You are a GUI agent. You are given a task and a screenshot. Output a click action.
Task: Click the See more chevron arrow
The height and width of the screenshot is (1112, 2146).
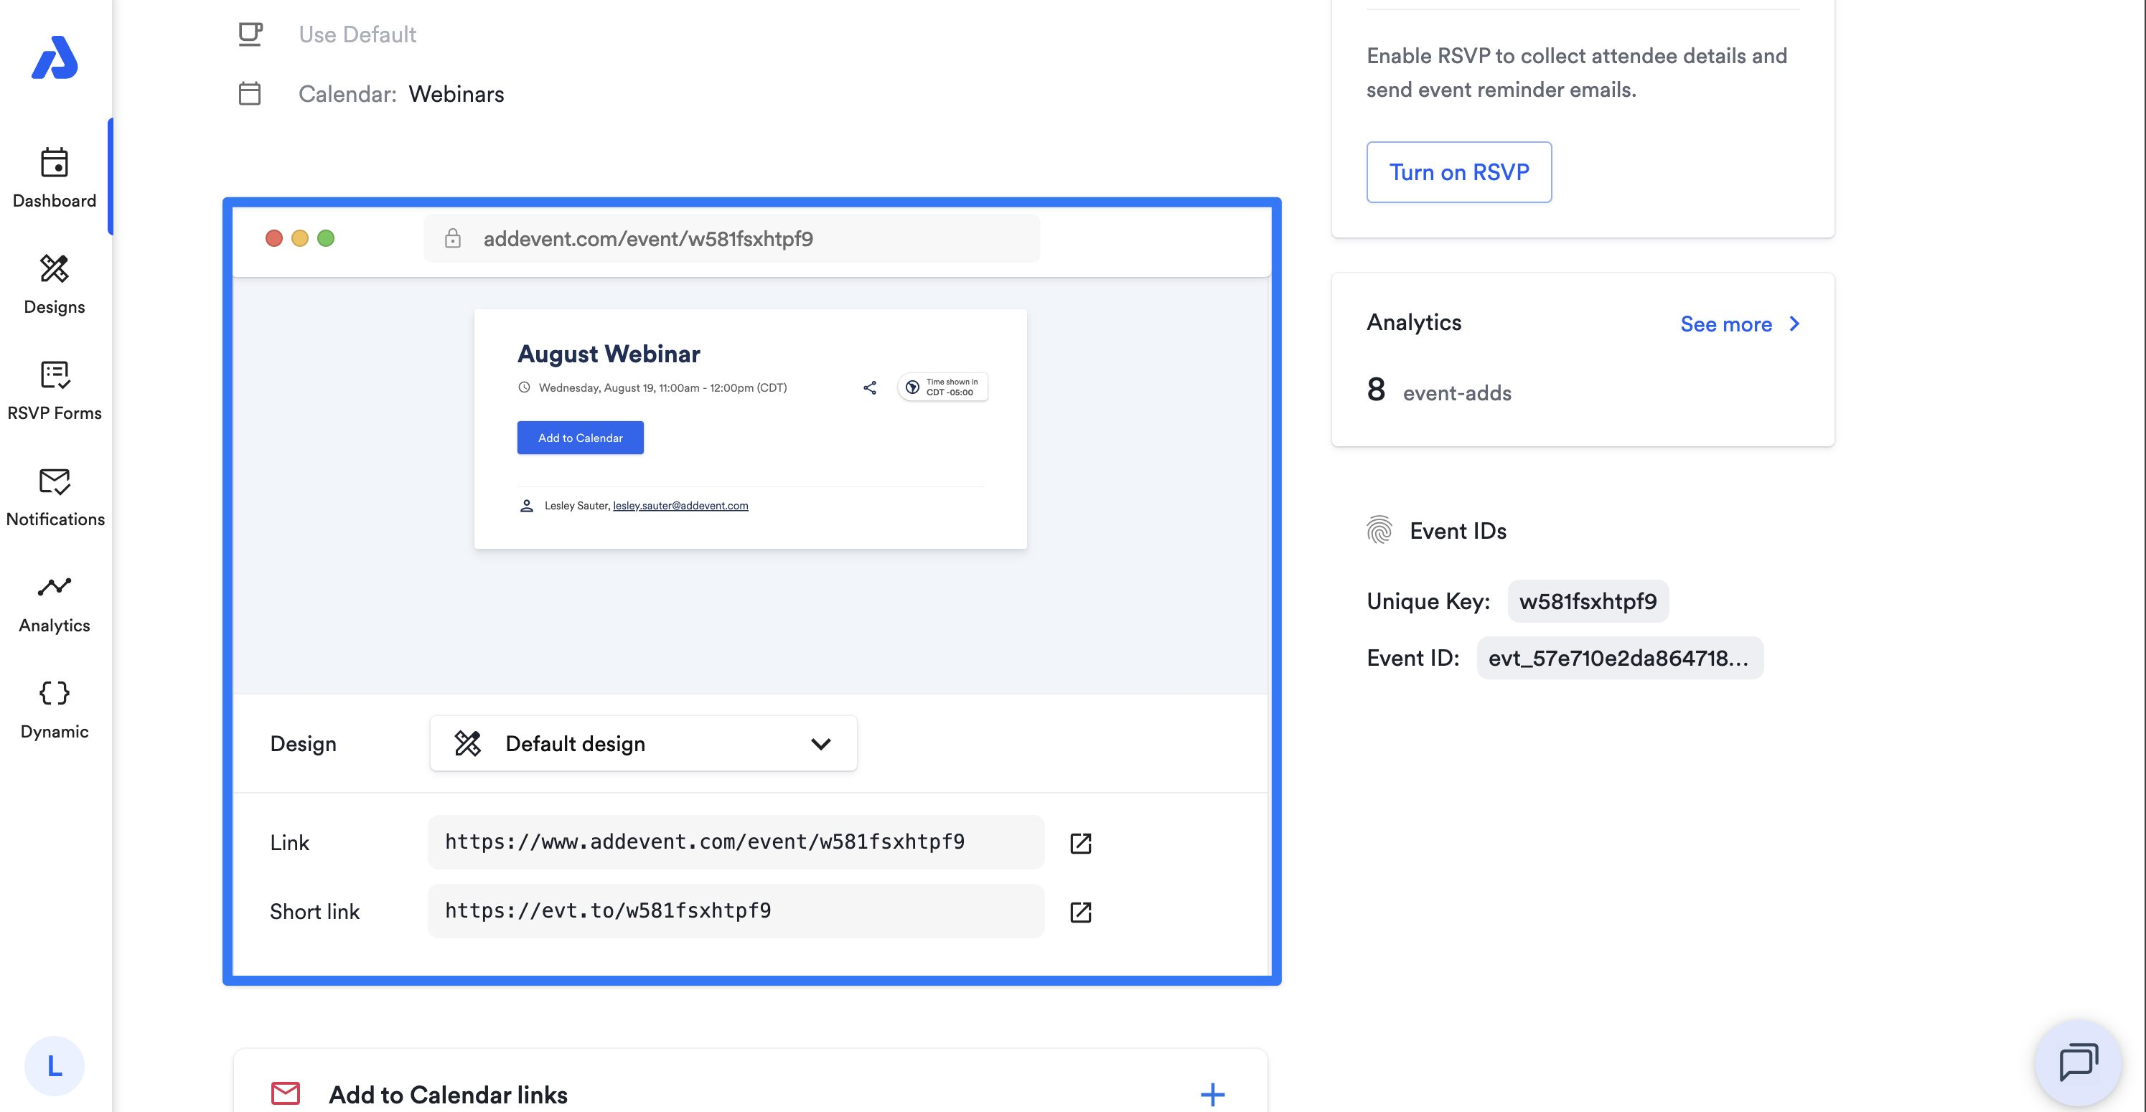click(x=1794, y=324)
